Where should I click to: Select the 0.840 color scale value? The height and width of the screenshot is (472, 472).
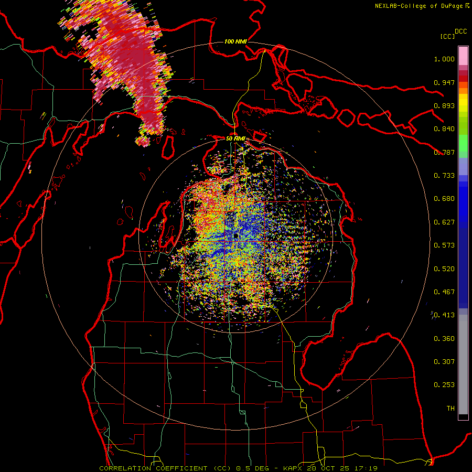click(444, 129)
